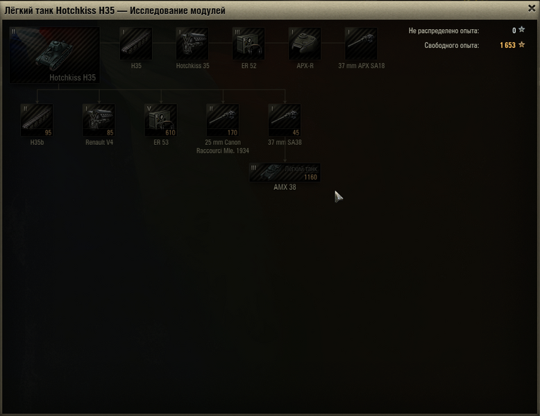This screenshot has height=416, width=540.
Task: Open the AMX 38 light tank node
Action: (285, 173)
